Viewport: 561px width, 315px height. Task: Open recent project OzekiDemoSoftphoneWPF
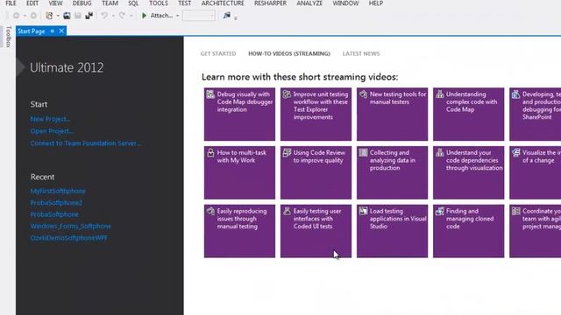click(x=68, y=238)
